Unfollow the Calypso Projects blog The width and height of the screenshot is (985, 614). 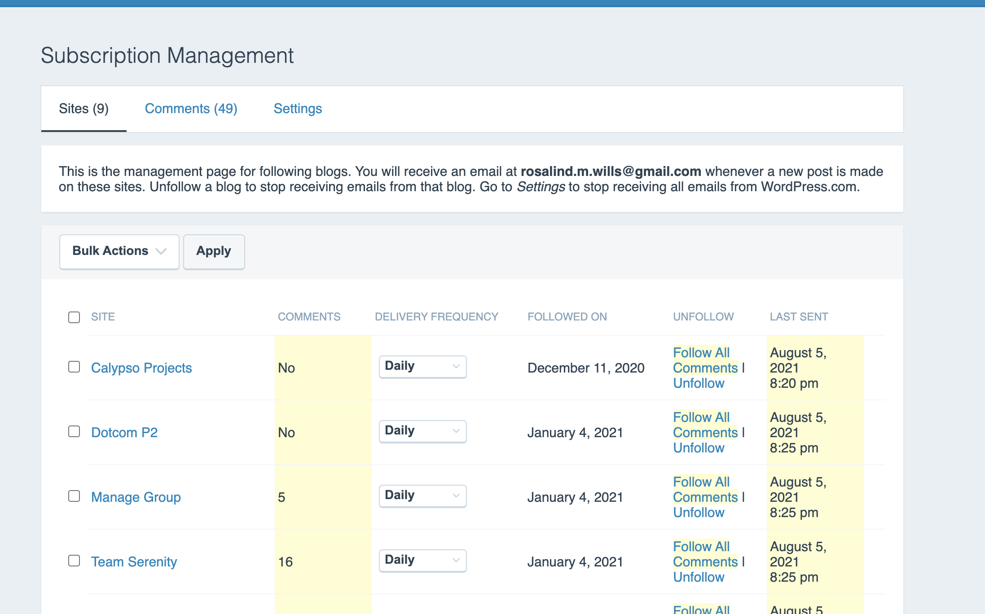coord(699,383)
